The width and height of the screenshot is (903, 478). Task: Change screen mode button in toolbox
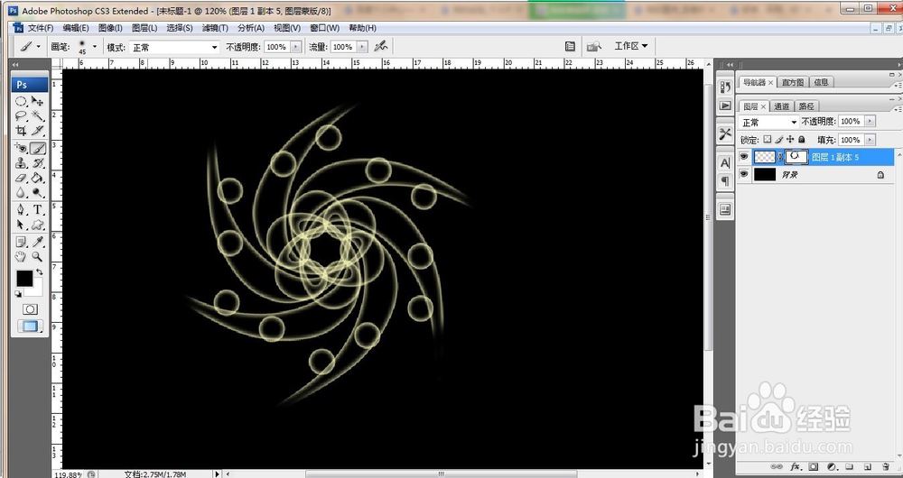[x=30, y=326]
